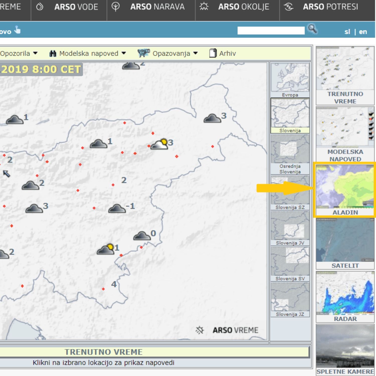This screenshot has width=376, height=376.
Task: Click the cloud icon showing -1 degrees
Action: (x=117, y=208)
